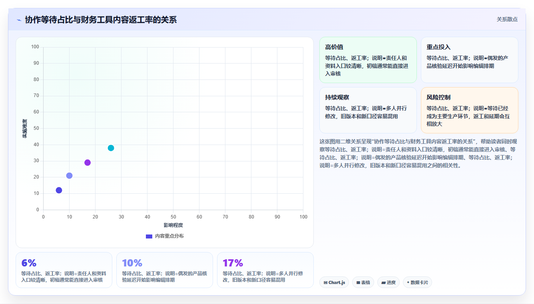The image size is (534, 304).
Task: Open the 高价值 quadrant card
Action: tap(368, 60)
